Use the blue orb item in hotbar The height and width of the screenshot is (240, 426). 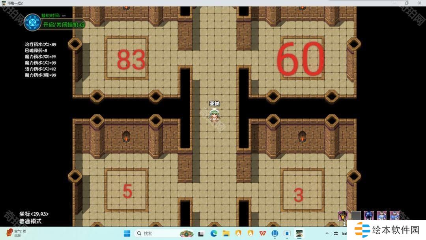[x=369, y=216]
